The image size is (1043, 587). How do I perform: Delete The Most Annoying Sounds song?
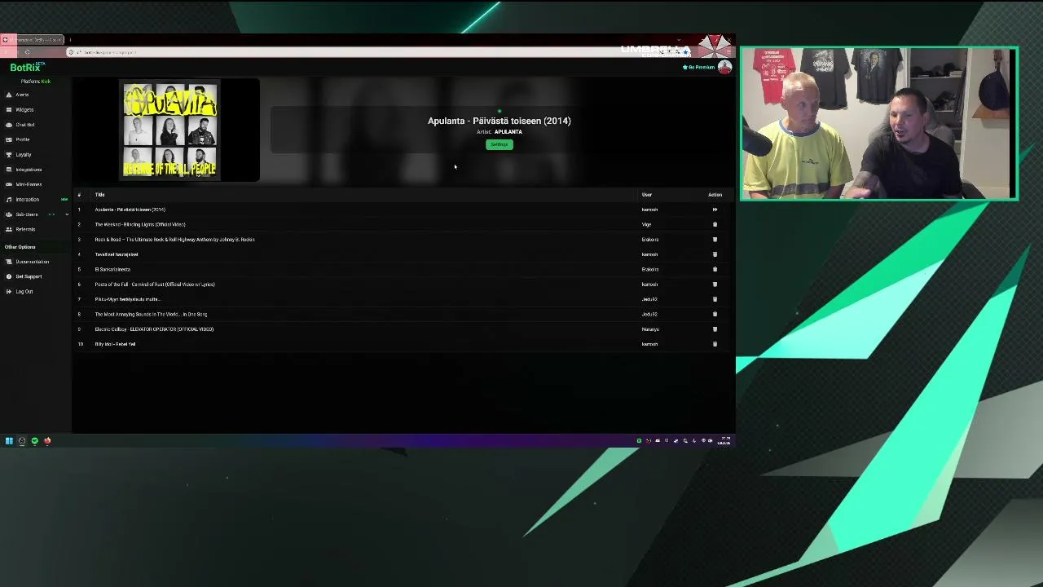(715, 314)
